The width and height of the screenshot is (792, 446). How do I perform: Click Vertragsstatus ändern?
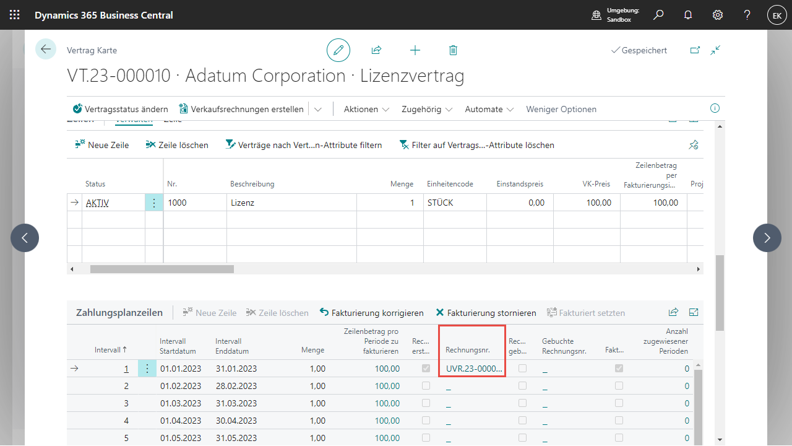121,109
